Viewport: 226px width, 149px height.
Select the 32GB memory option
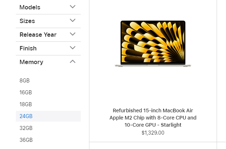coord(26,128)
